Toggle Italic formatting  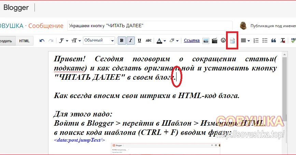click(x=131, y=41)
